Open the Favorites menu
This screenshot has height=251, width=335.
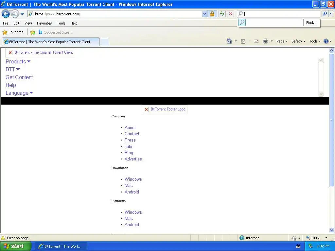pos(44,23)
